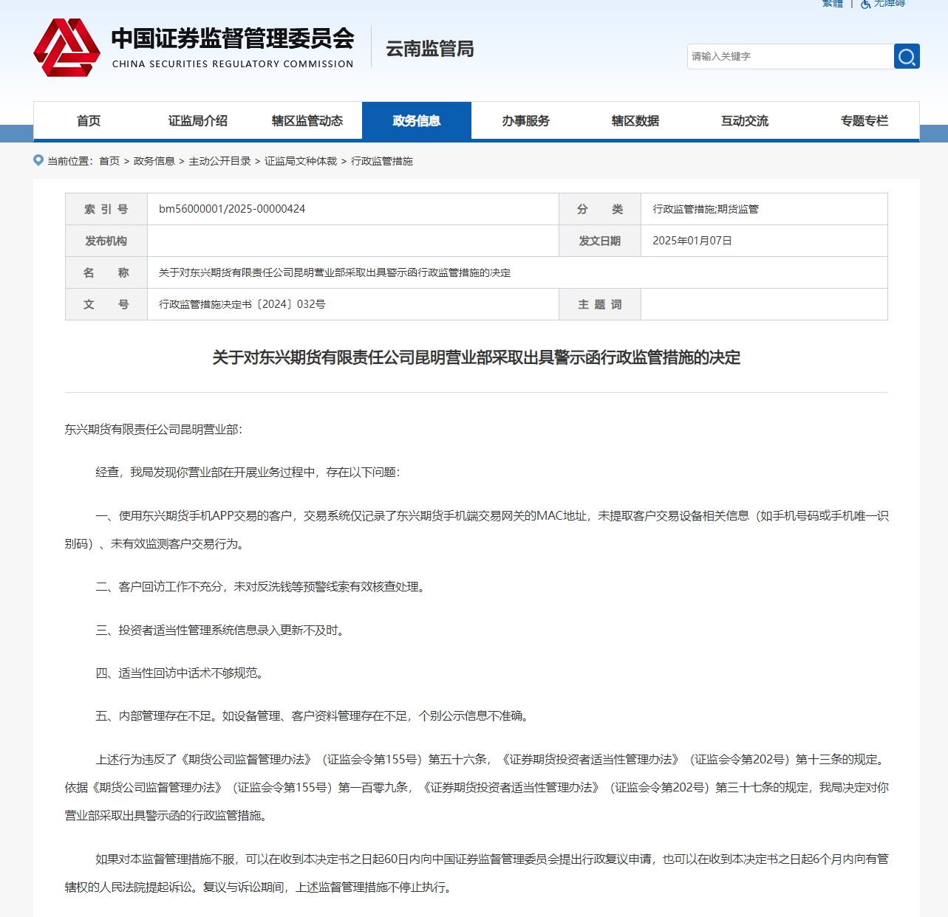Select the 政务信息 navigation tab

tap(417, 120)
